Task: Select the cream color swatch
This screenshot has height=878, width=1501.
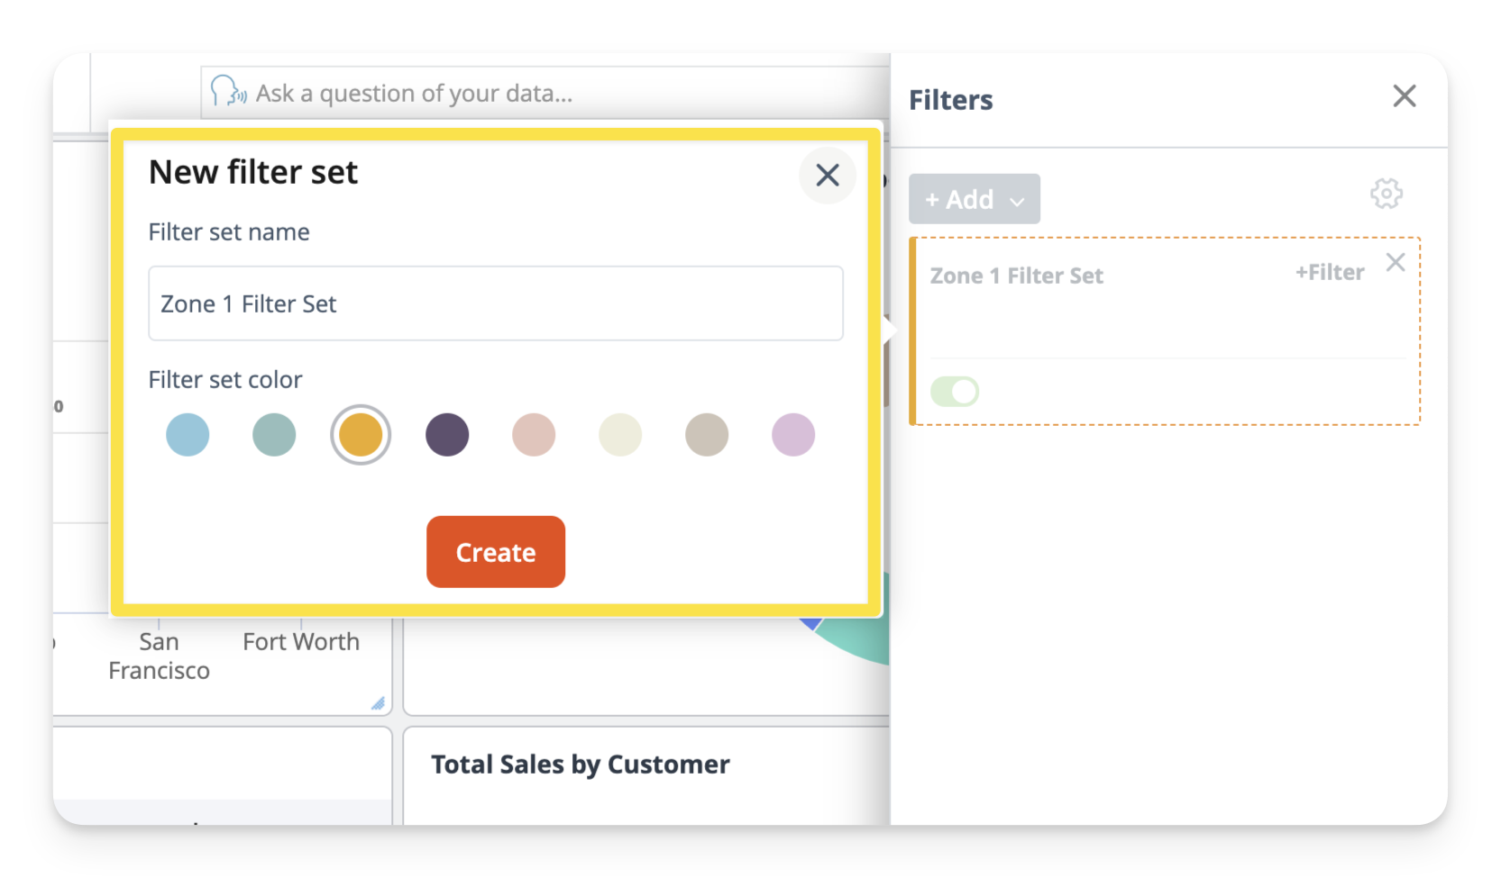Action: tap(620, 435)
